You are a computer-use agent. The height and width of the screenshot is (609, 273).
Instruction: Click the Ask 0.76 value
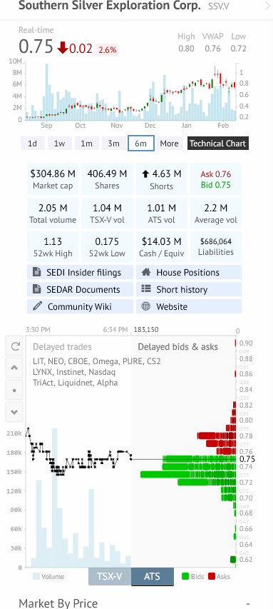215,174
